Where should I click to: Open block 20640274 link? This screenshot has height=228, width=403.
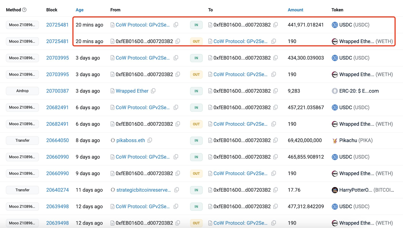[57, 190]
